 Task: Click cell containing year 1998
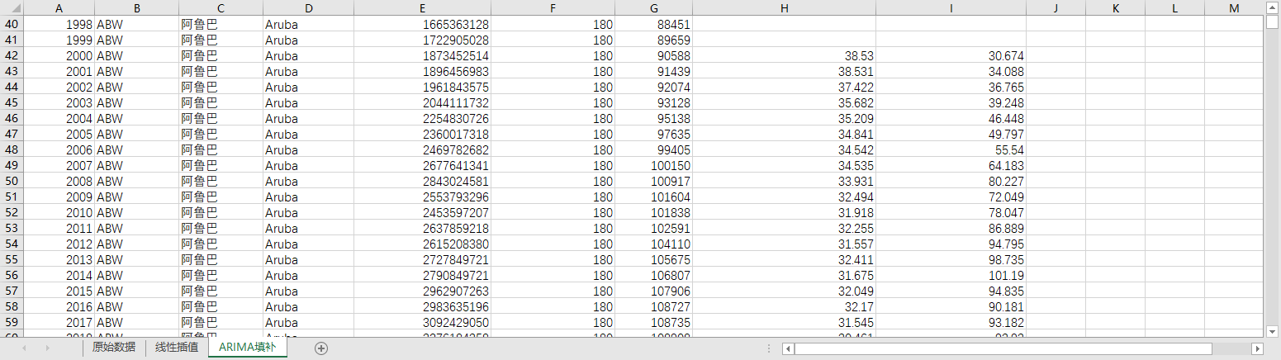pyautogui.click(x=59, y=24)
